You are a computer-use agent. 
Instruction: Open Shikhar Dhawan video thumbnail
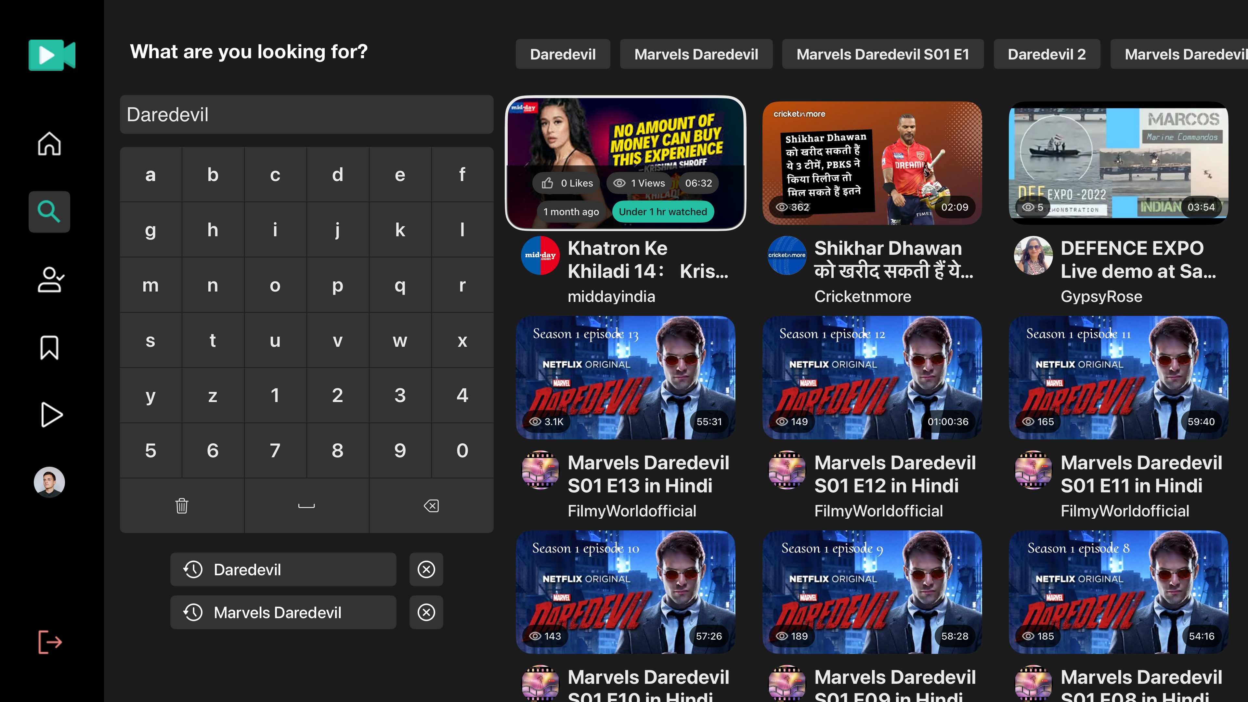point(872,163)
